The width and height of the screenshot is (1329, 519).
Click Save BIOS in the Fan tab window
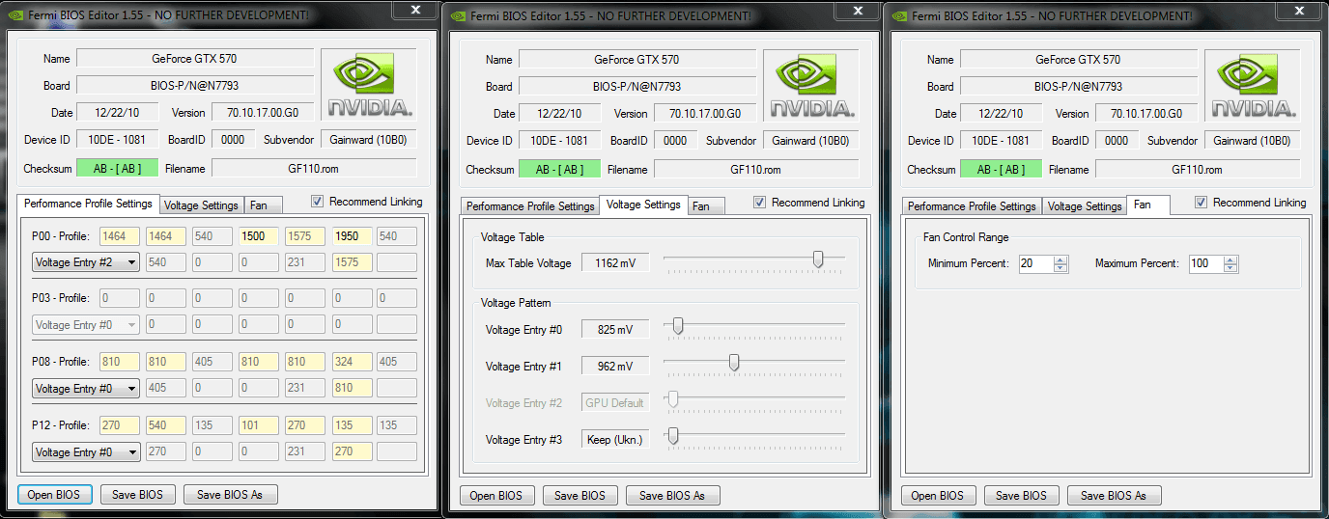click(1021, 496)
